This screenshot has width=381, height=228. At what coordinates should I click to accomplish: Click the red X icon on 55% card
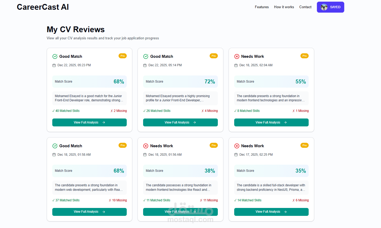[237, 56]
